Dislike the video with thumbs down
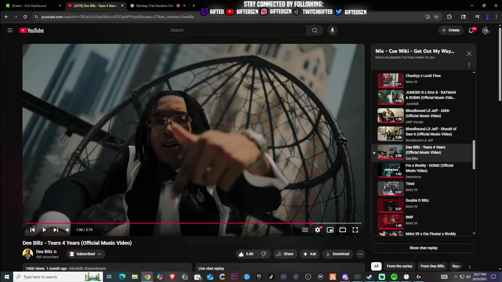The image size is (502, 282). coord(264,254)
